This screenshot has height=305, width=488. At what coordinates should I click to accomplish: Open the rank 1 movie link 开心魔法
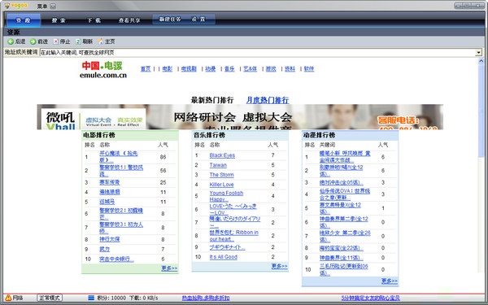pyautogui.click(x=118, y=156)
